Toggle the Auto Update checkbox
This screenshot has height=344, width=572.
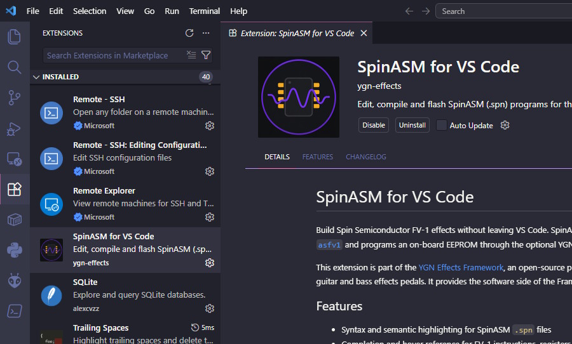(x=442, y=125)
